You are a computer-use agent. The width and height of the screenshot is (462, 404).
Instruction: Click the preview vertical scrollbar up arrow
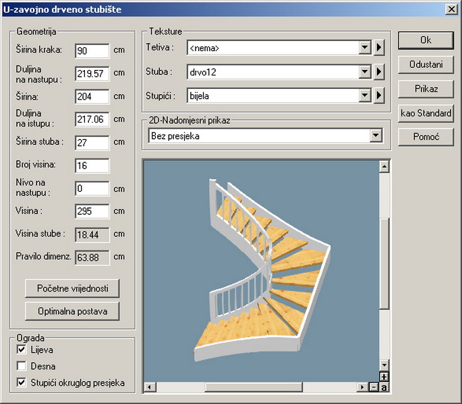coord(384,166)
